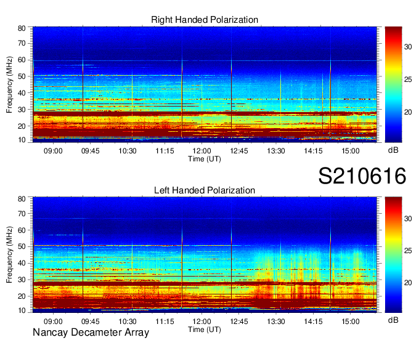
Task: Click the dB label of left-handed colorbar
Action: pyautogui.click(x=393, y=320)
